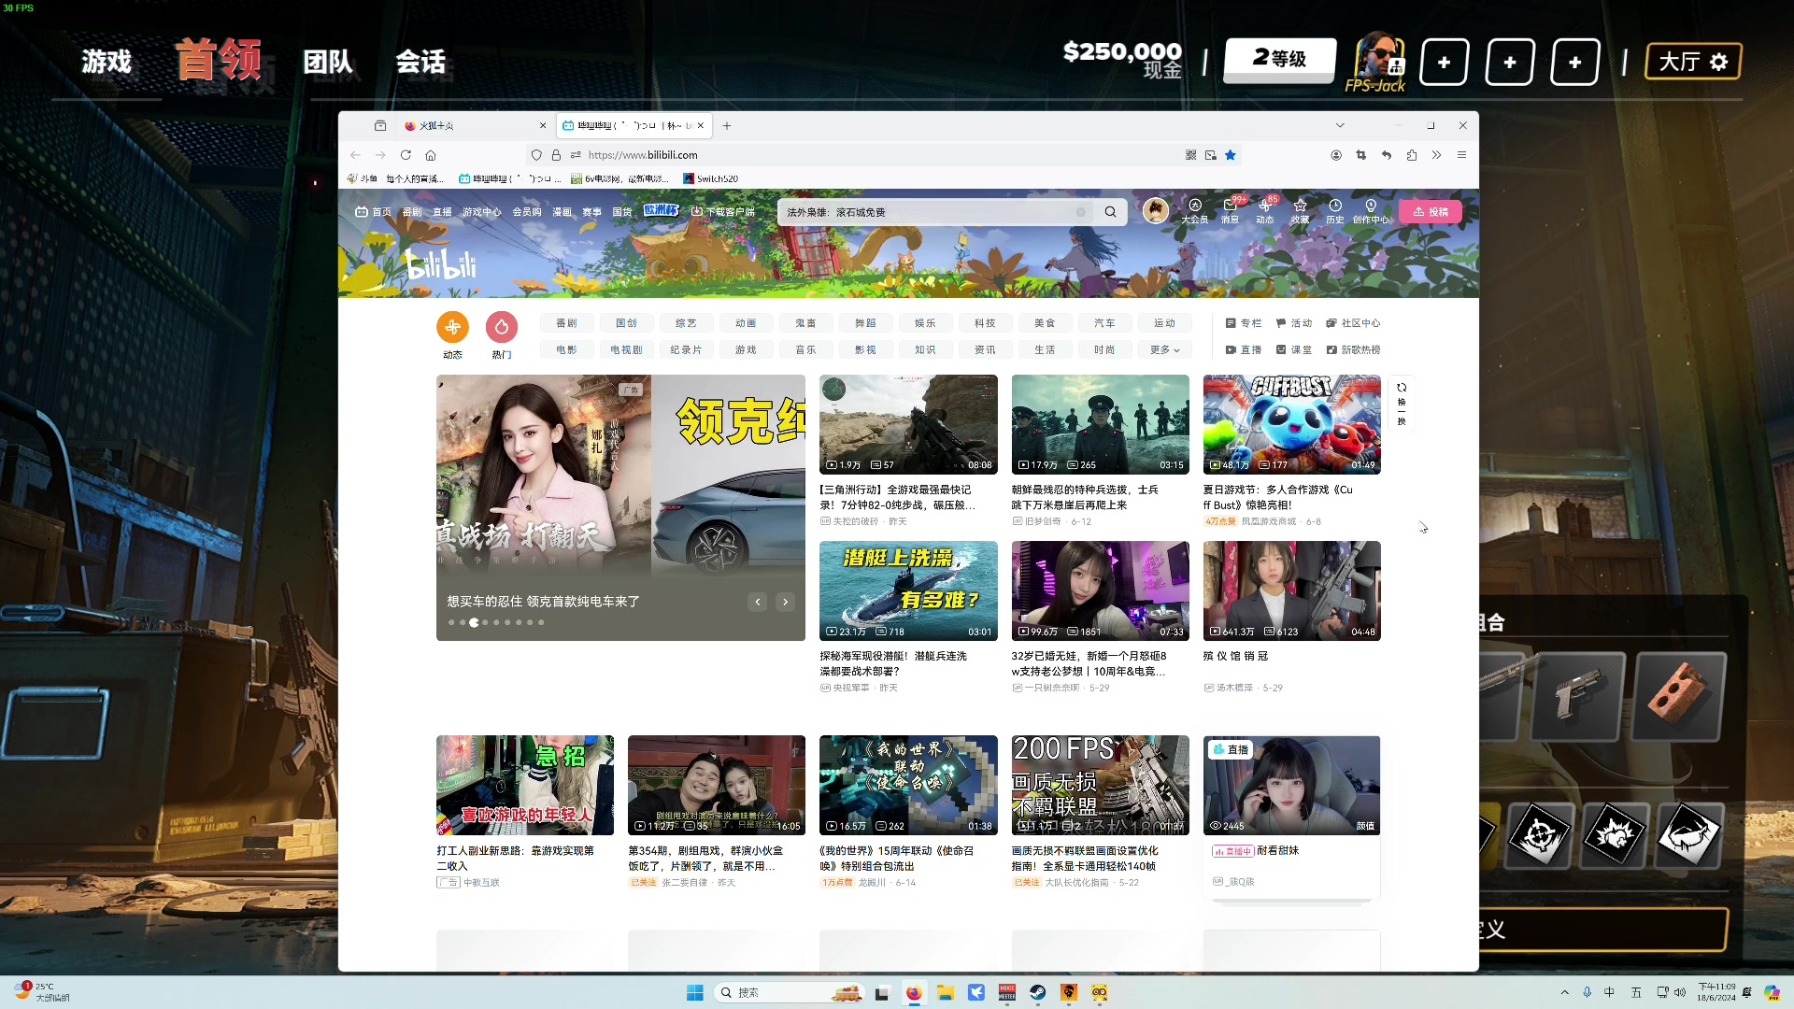Open the 鬼畜 category
The image size is (1794, 1009).
tap(805, 323)
